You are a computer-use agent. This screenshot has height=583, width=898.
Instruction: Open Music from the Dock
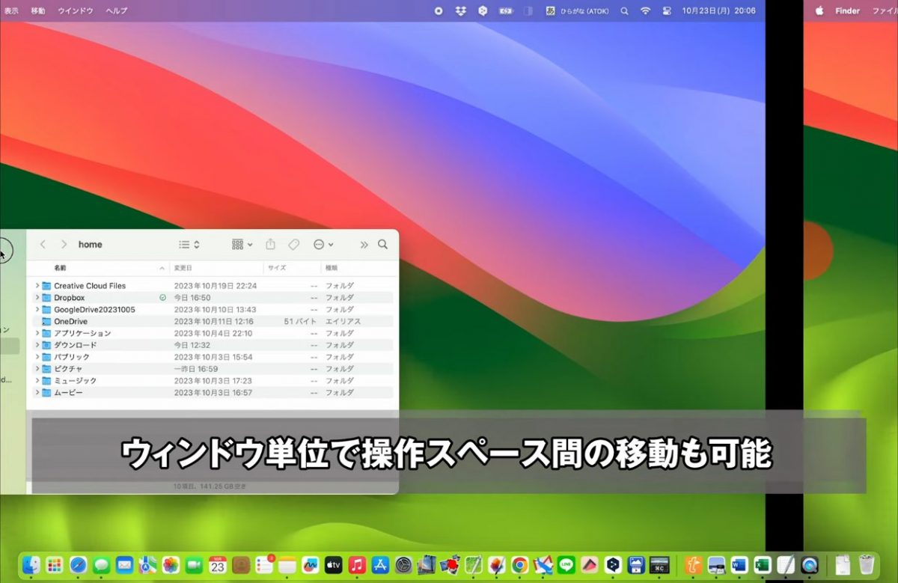point(356,564)
